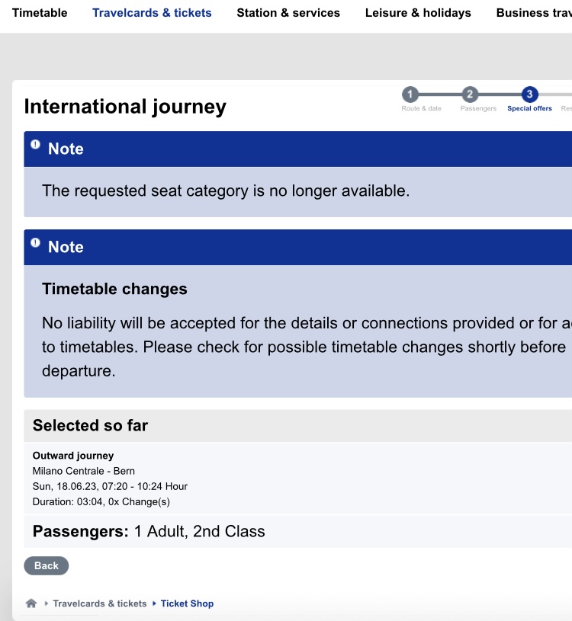
Task: Go to step 1 Route & date
Action: [x=410, y=94]
